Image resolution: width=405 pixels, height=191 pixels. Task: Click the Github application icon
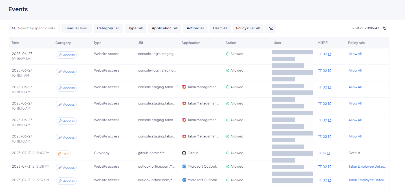pyautogui.click(x=184, y=153)
